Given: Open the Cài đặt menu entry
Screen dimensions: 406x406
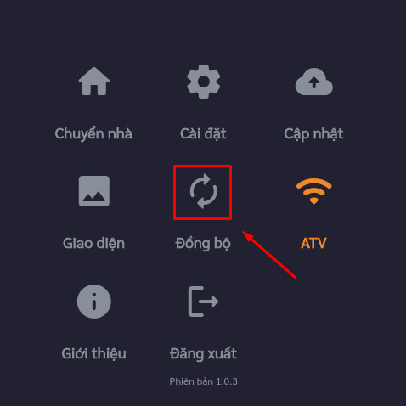Looking at the screenshot, I should pos(203,134).
